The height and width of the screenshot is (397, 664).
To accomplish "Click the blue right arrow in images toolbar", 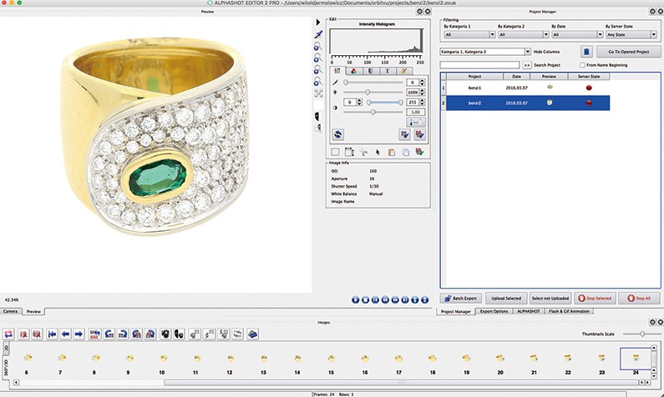I will coord(79,334).
